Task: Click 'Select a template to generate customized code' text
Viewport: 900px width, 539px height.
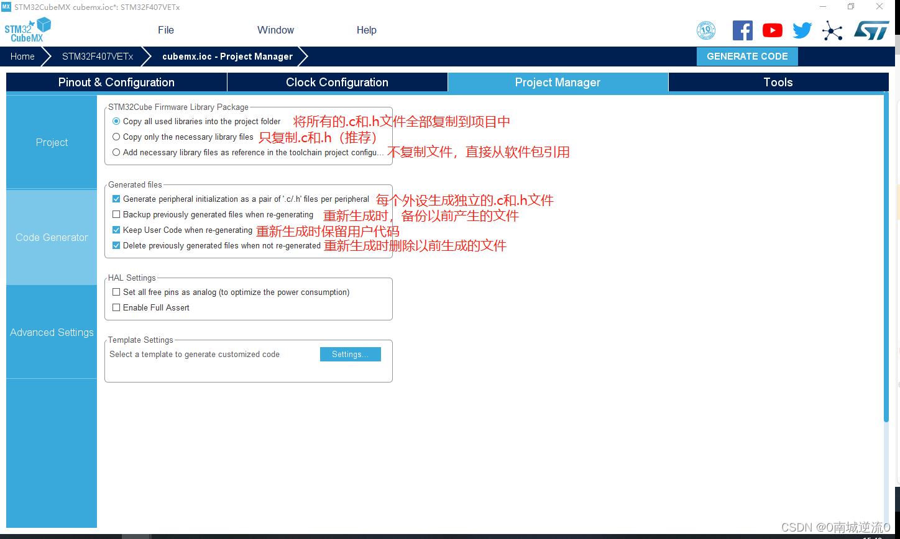Action: pyautogui.click(x=195, y=354)
